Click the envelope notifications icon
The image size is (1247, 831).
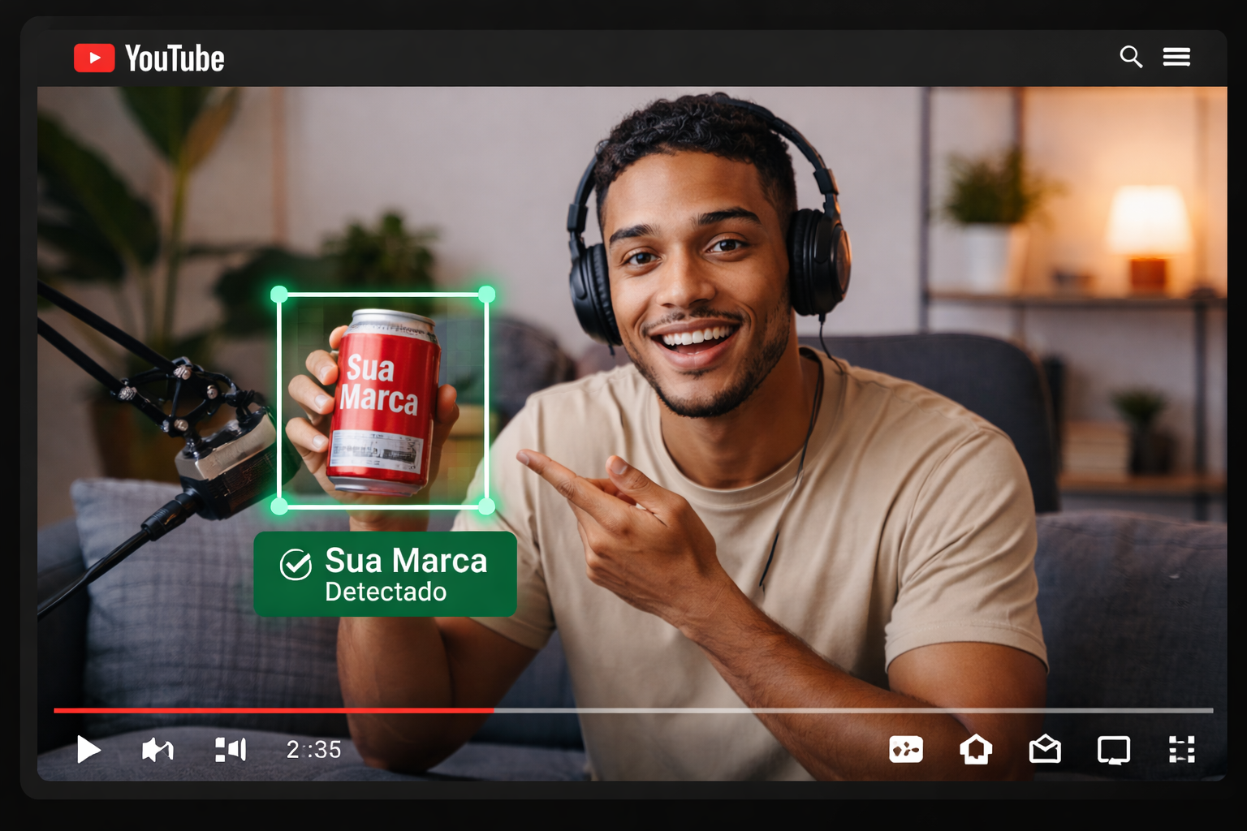[1045, 750]
